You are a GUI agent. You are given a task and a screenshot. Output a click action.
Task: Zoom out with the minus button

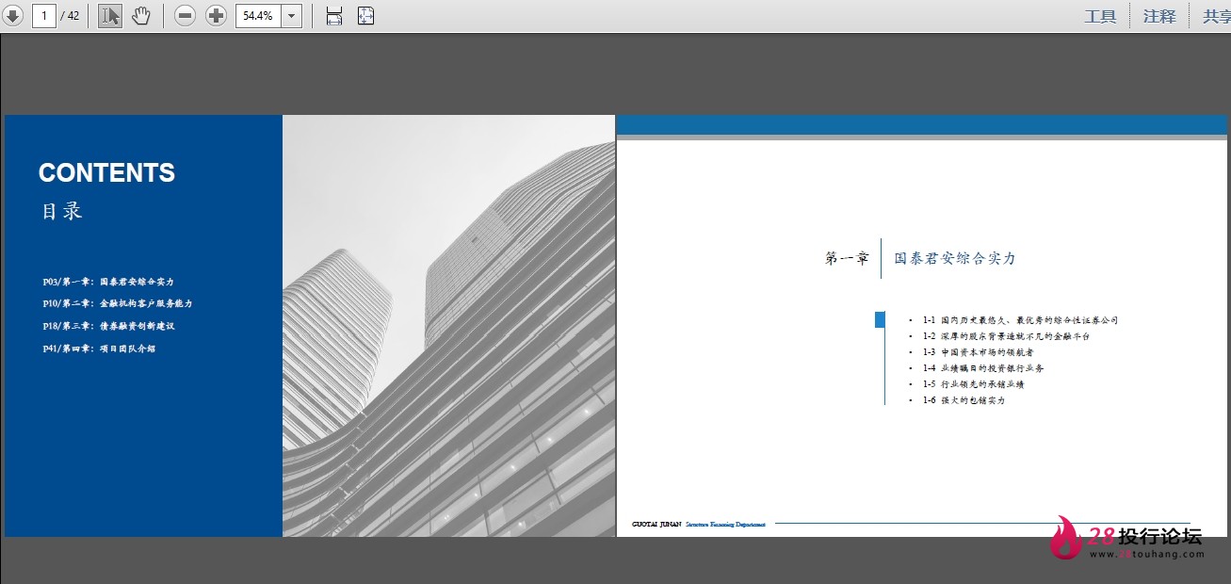coord(186,16)
